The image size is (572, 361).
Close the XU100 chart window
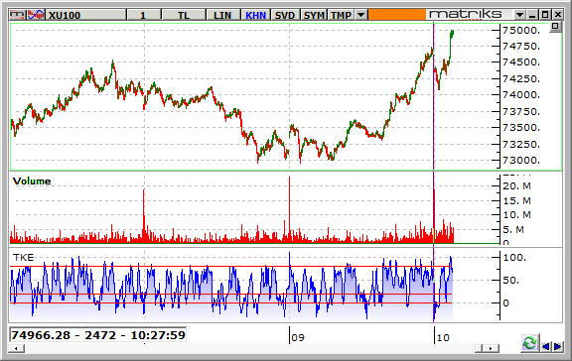[558, 15]
